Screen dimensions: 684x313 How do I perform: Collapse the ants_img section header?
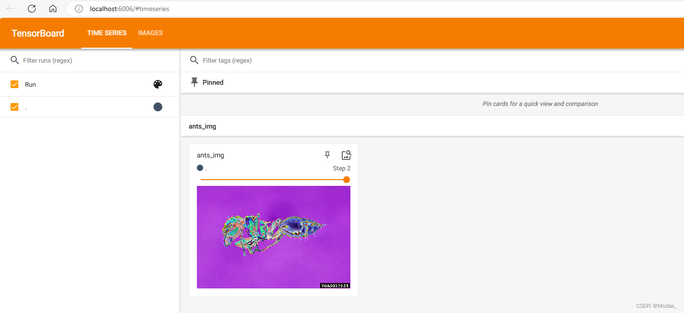[x=202, y=126]
